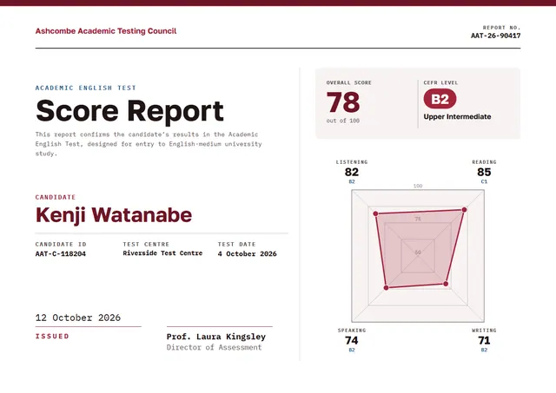This screenshot has width=556, height=393.
Task: Click the Writing score 71
Action: tap(484, 340)
